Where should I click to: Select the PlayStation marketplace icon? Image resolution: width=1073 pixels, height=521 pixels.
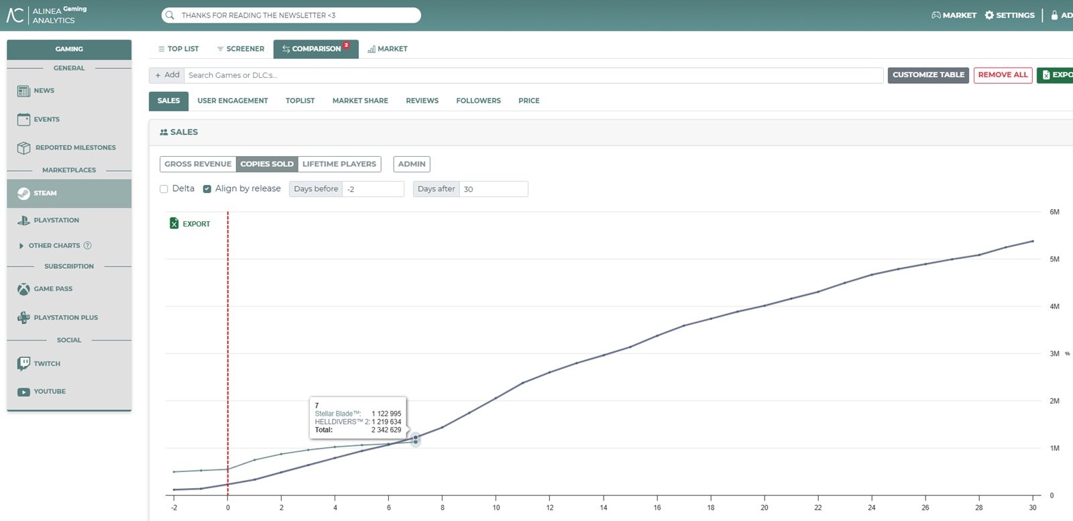(x=23, y=220)
